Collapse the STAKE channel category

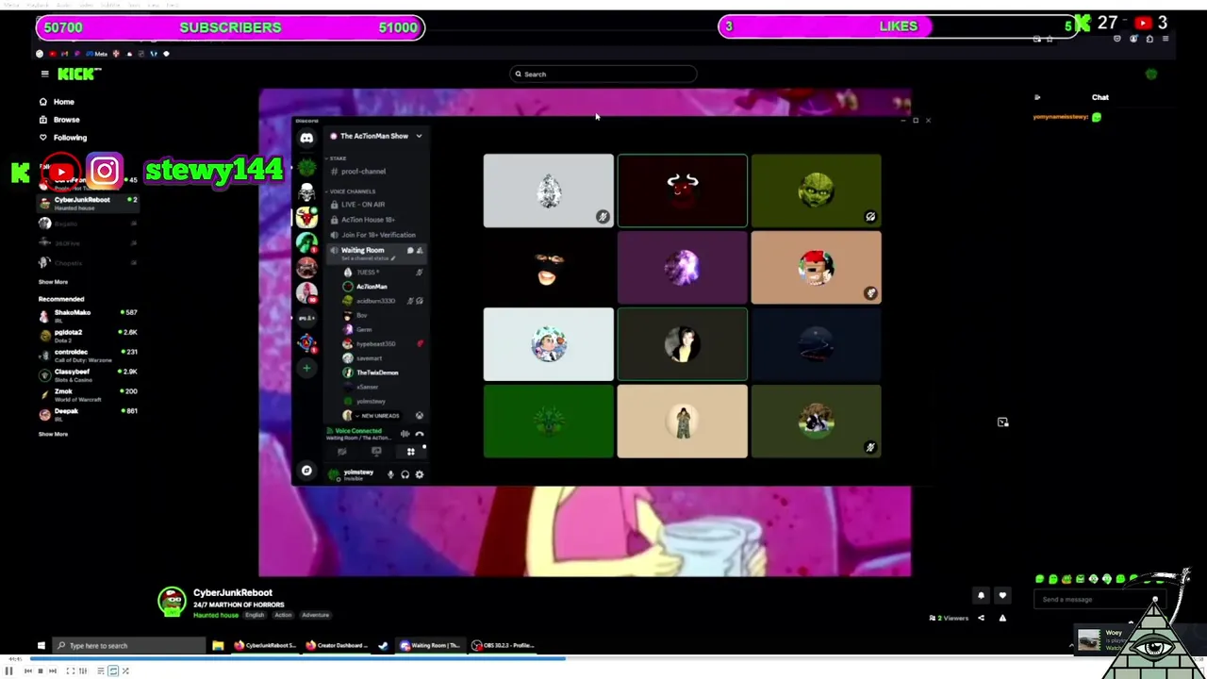(339, 158)
